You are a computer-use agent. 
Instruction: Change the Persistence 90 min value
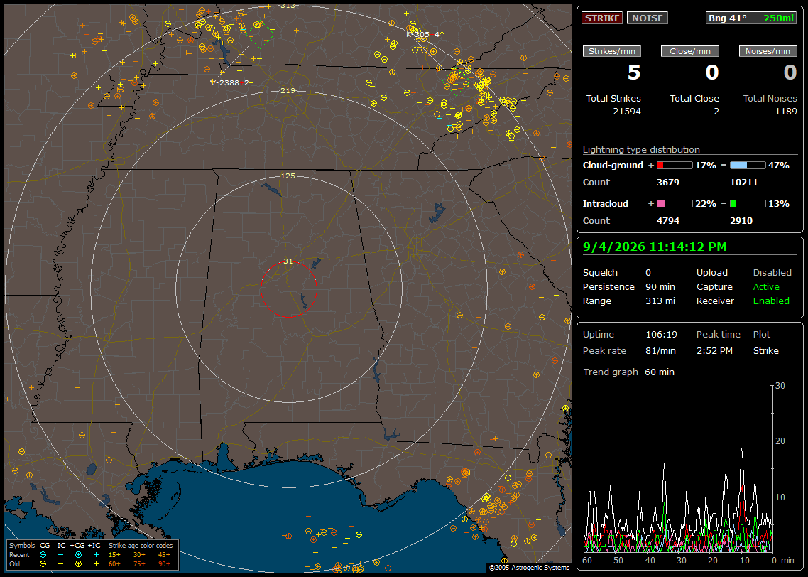point(660,286)
